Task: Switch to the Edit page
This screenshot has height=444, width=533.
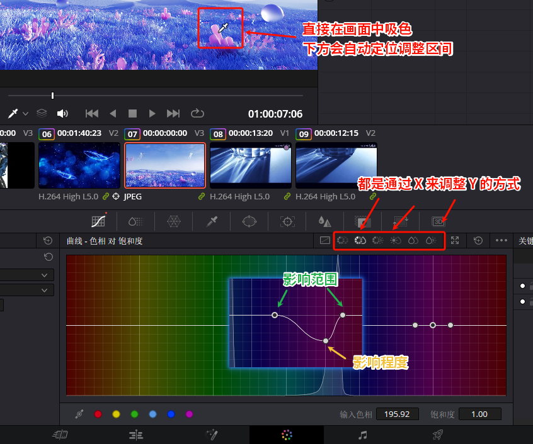Action: click(x=136, y=435)
